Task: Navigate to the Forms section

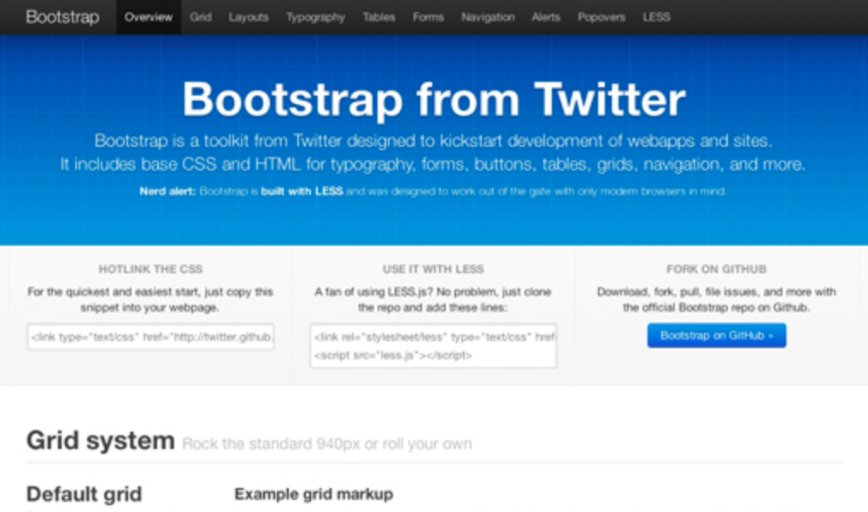Action: point(428,17)
